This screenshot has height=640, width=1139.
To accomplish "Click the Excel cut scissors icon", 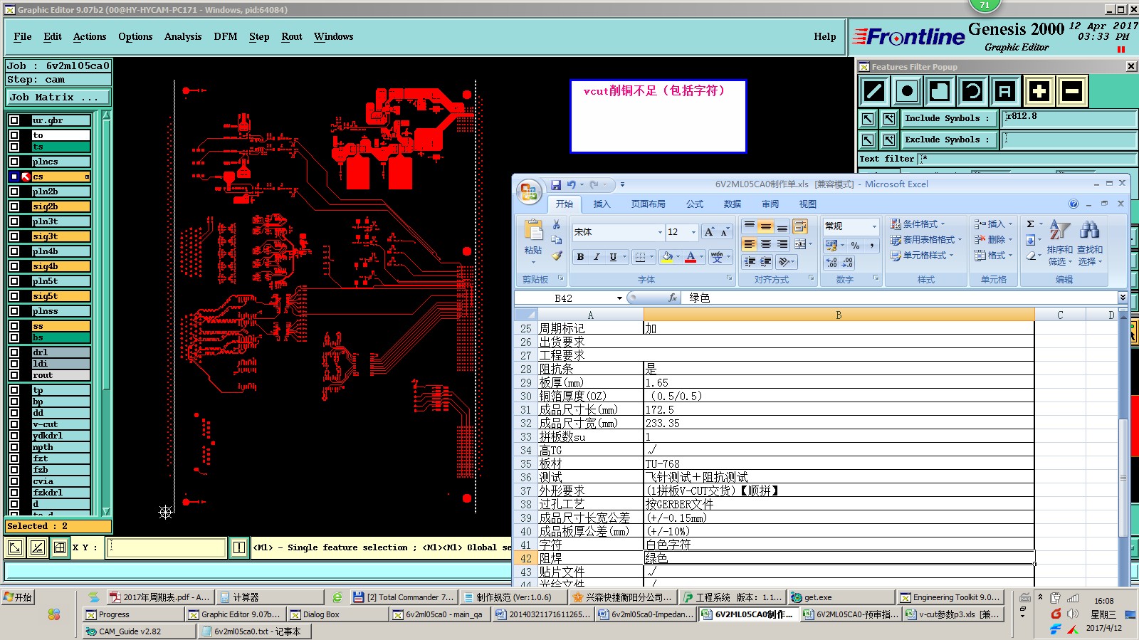I will pyautogui.click(x=557, y=224).
